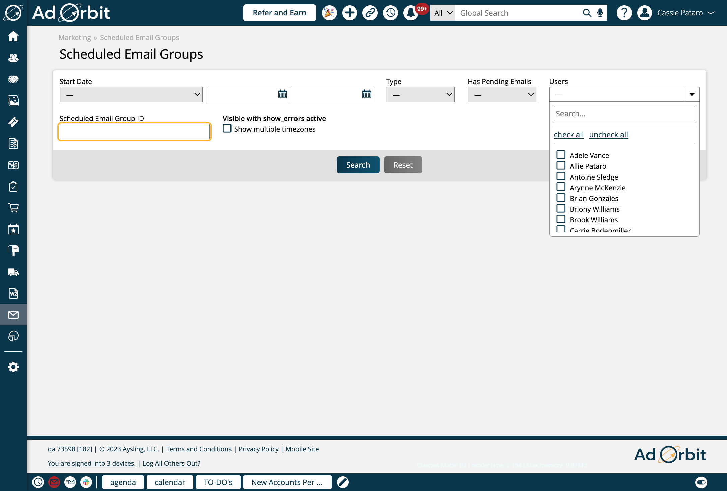The width and height of the screenshot is (727, 491).
Task: Open the invoice document icon in sidebar
Action: [x=13, y=143]
